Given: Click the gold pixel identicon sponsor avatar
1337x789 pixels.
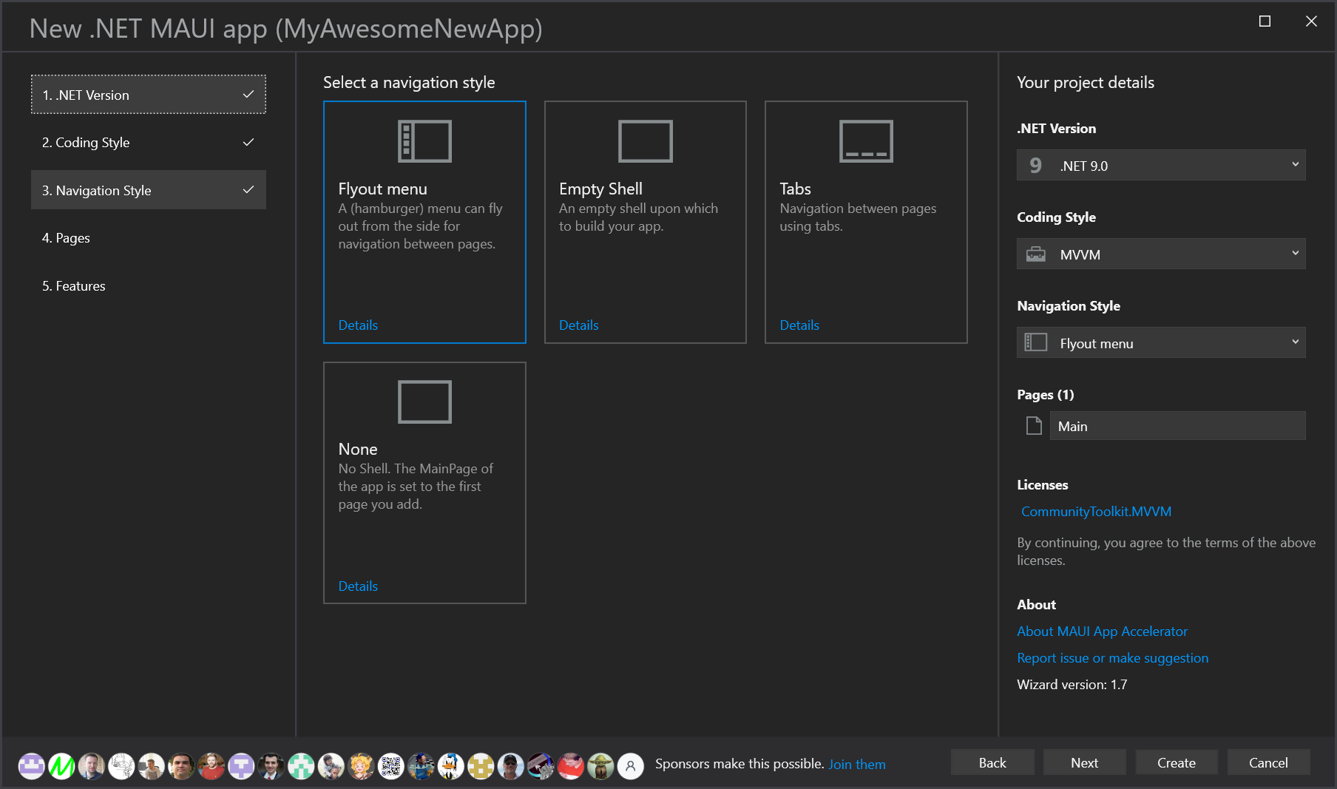Looking at the screenshot, I should 481,766.
